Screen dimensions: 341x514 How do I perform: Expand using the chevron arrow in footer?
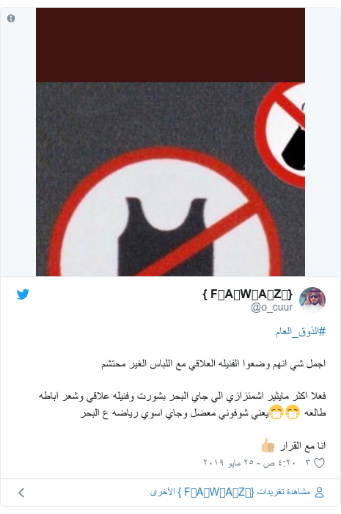coord(21,493)
